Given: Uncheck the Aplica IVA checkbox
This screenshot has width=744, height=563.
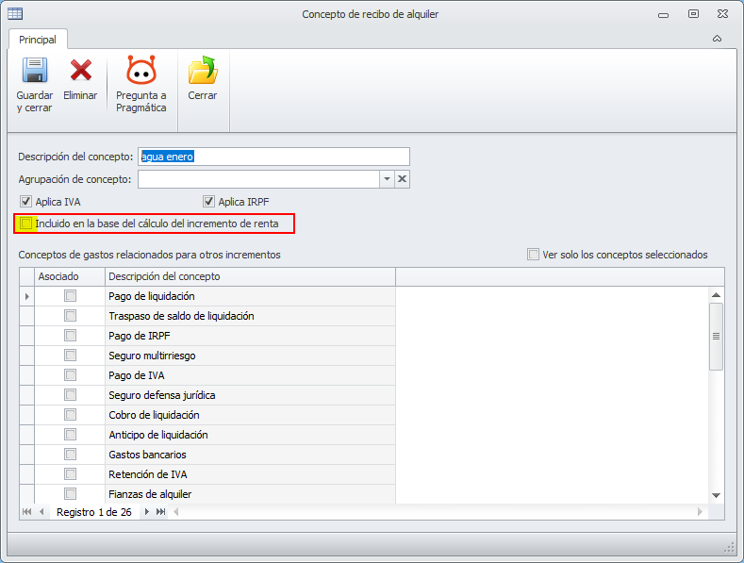Looking at the screenshot, I should 25,202.
